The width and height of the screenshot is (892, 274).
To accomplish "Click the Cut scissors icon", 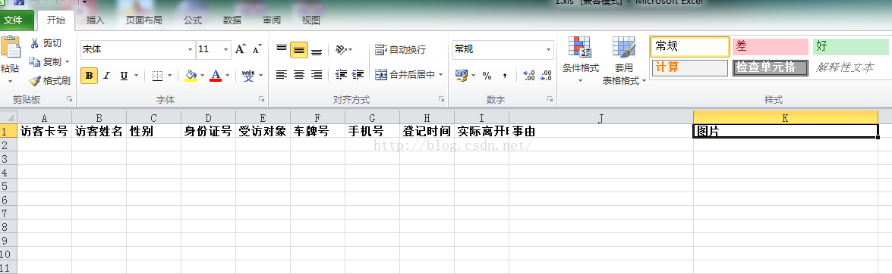I will pos(34,43).
